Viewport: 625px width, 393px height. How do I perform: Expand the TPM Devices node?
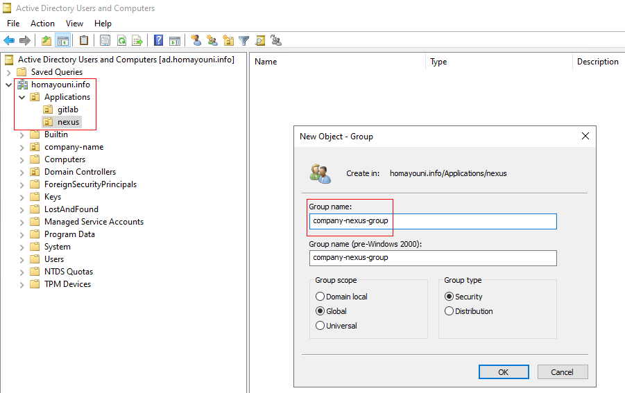tap(22, 285)
